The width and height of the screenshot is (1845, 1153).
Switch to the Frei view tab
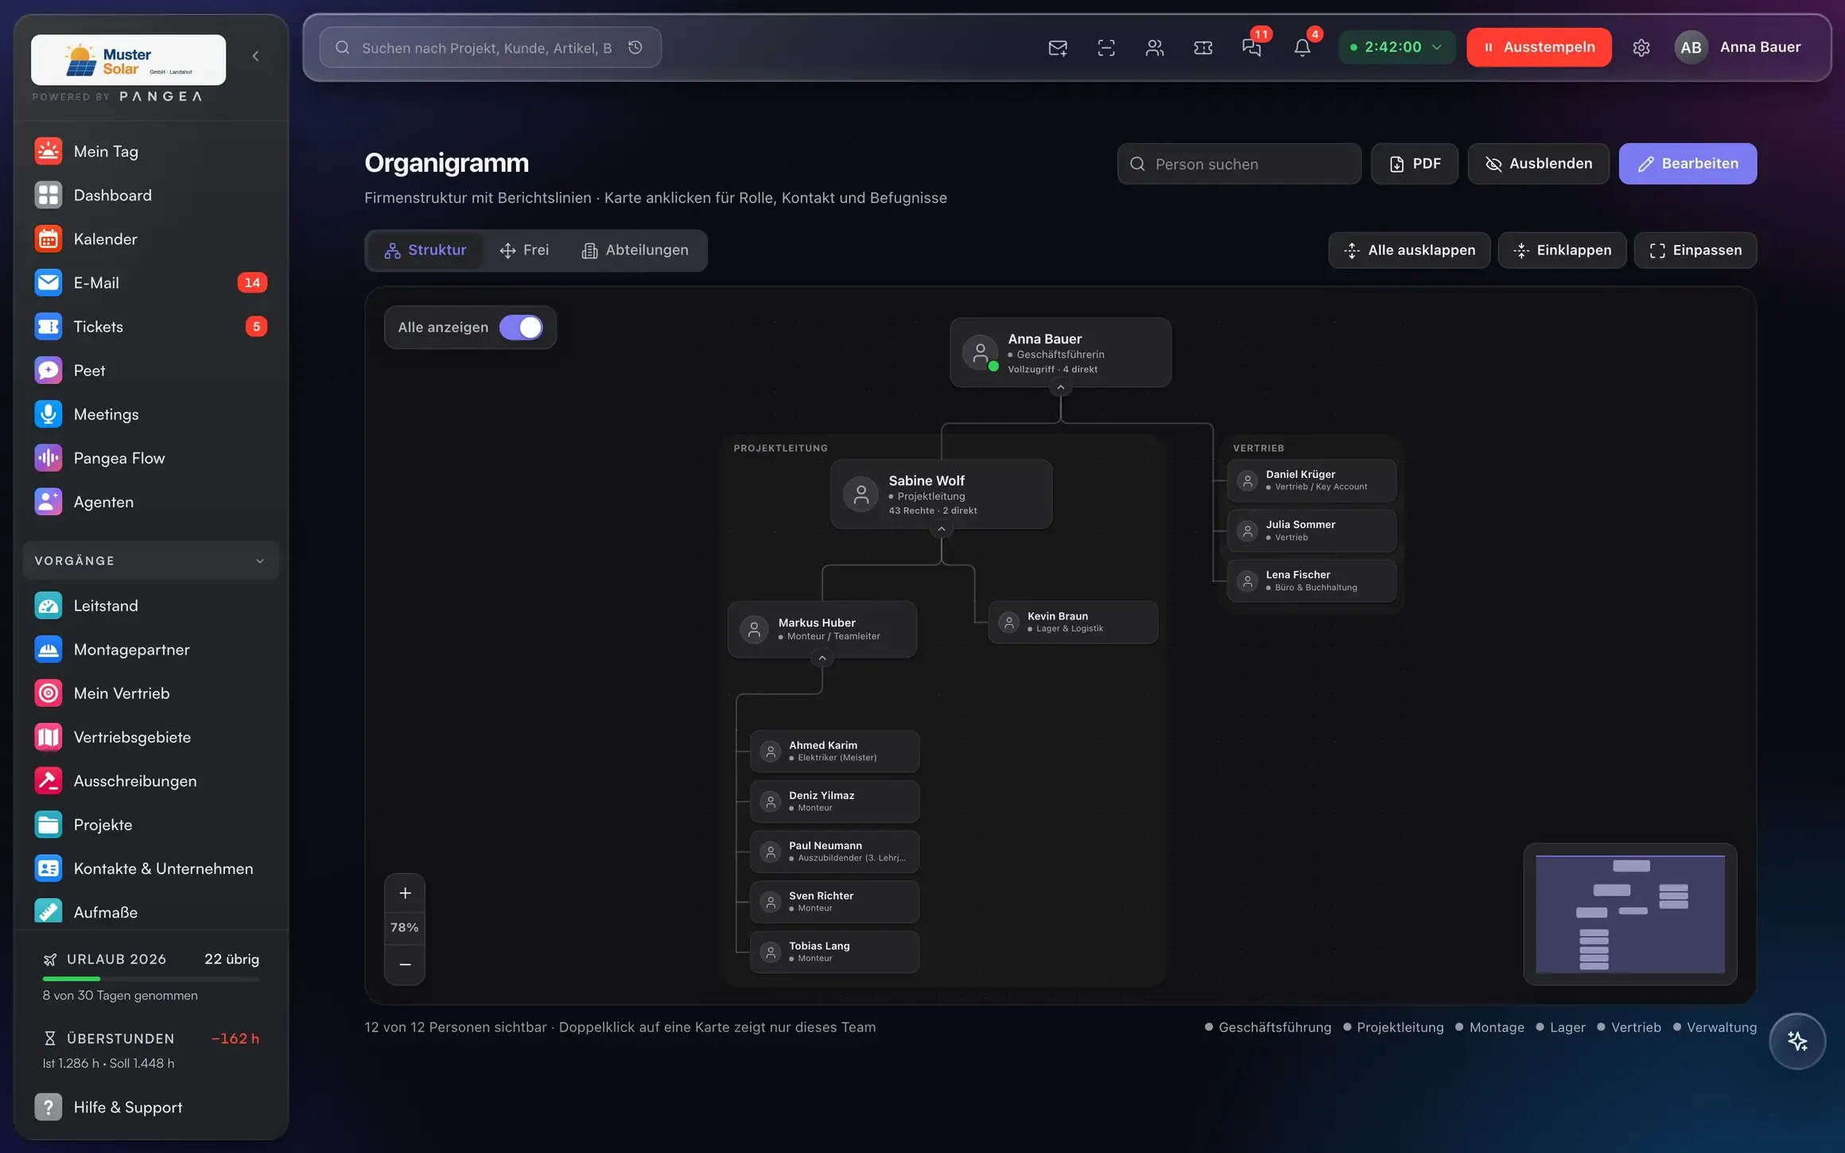[524, 250]
